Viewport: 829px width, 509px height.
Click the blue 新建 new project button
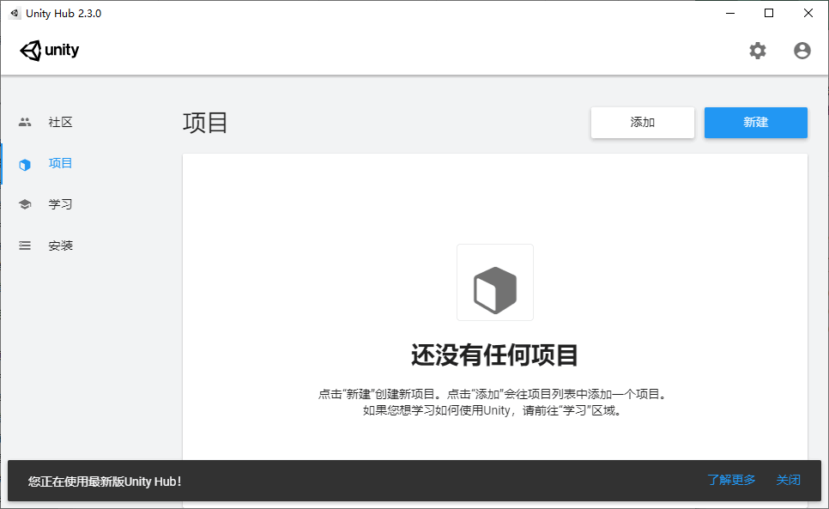click(x=755, y=123)
